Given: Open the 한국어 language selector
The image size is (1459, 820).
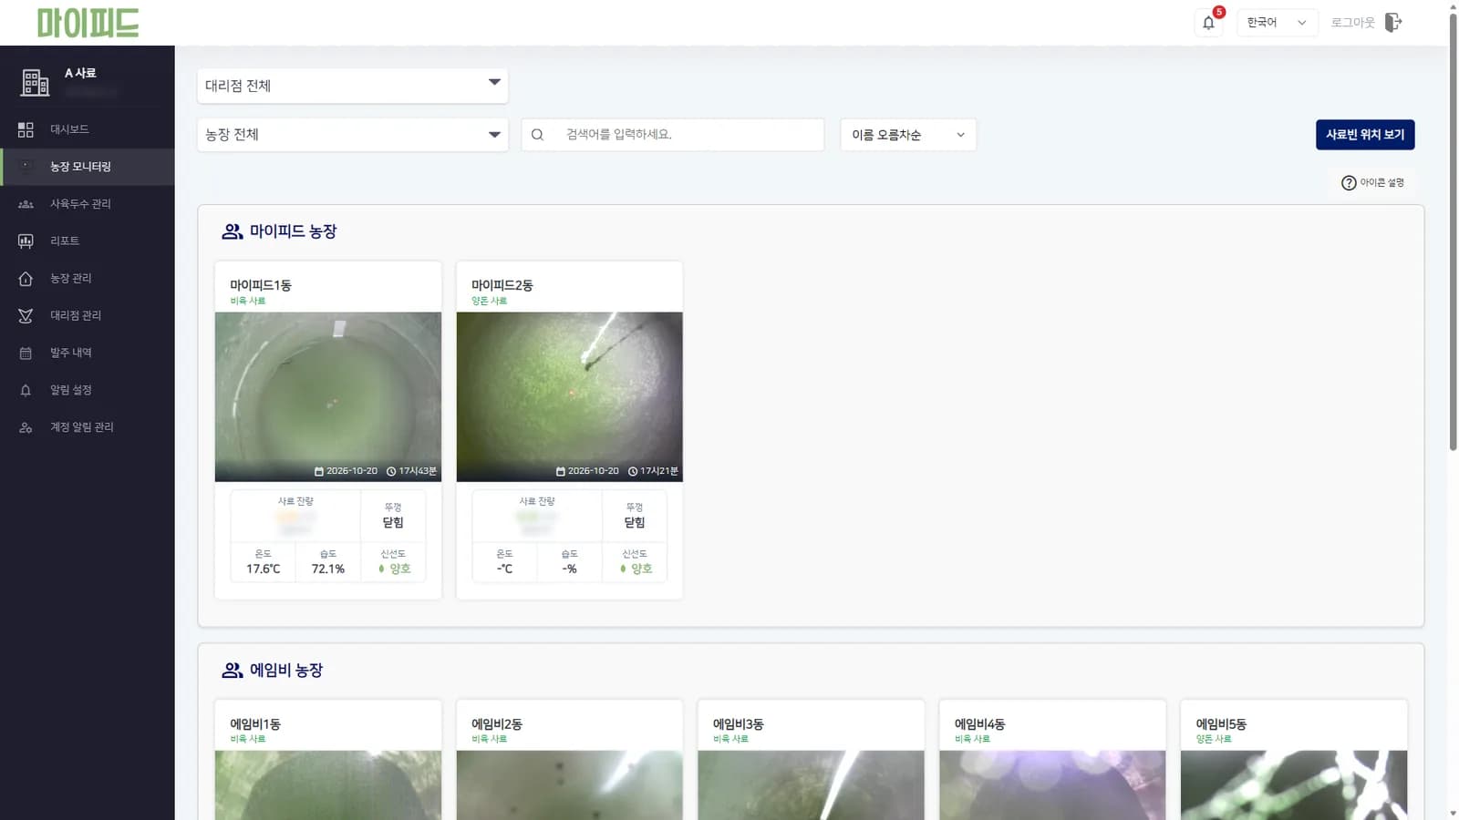Looking at the screenshot, I should pyautogui.click(x=1277, y=23).
